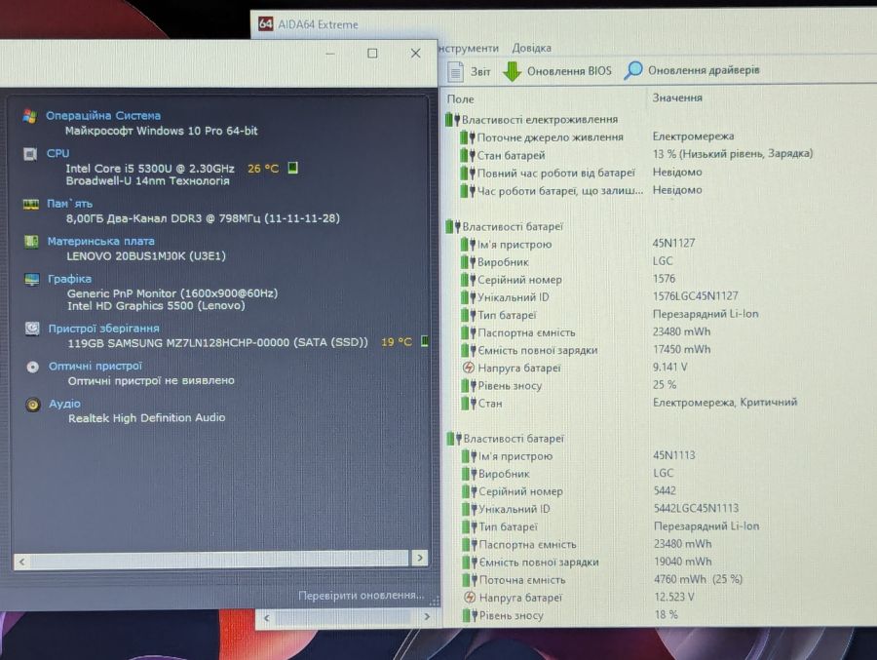This screenshot has height=660, width=877.
Task: Click the monitor icon beside Графіка
Action: tap(32, 279)
